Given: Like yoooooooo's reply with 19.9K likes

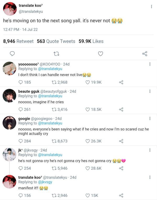Looking at the screenshot, I should point(88,82).
